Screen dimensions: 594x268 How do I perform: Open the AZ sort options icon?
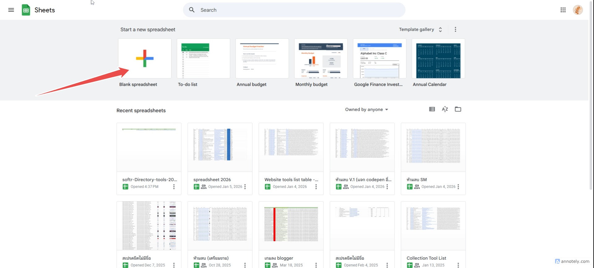(x=445, y=109)
